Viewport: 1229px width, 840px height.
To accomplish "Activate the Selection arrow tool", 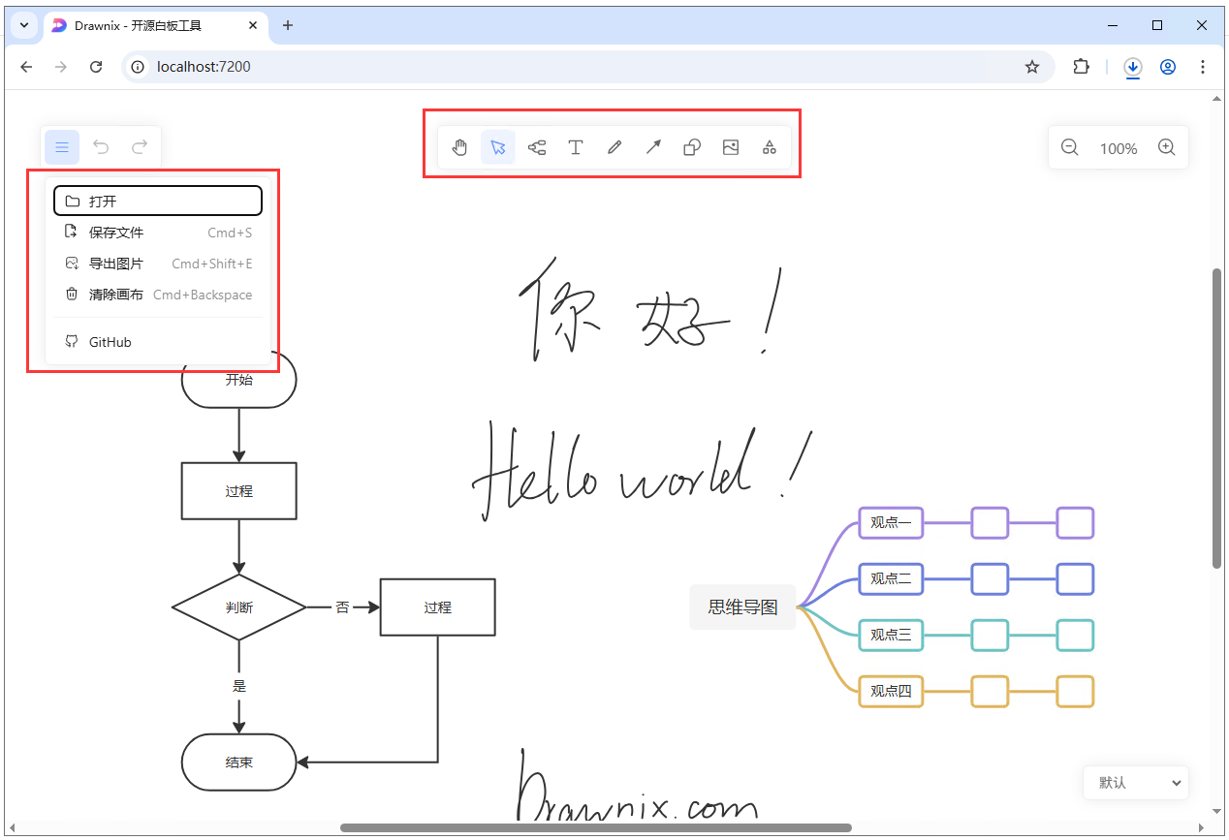I will tap(498, 147).
